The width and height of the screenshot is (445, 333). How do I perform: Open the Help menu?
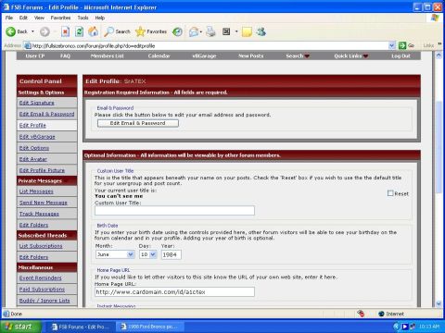pyautogui.click(x=100, y=18)
